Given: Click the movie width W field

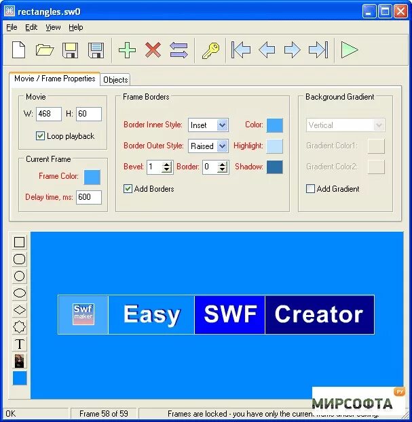Looking at the screenshot, I should coord(49,114).
